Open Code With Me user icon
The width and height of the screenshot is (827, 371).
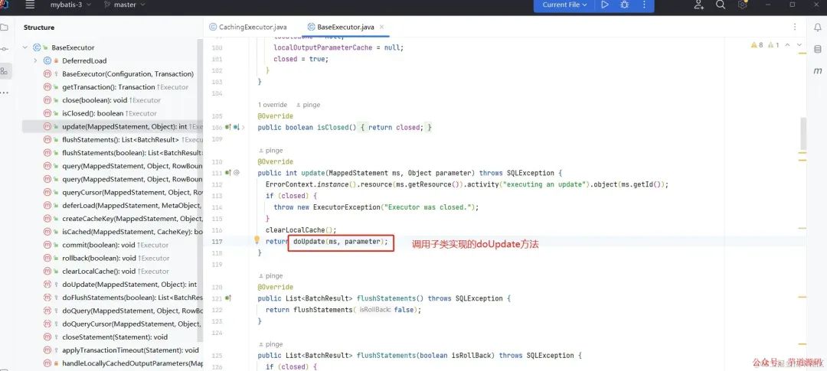tap(699, 5)
